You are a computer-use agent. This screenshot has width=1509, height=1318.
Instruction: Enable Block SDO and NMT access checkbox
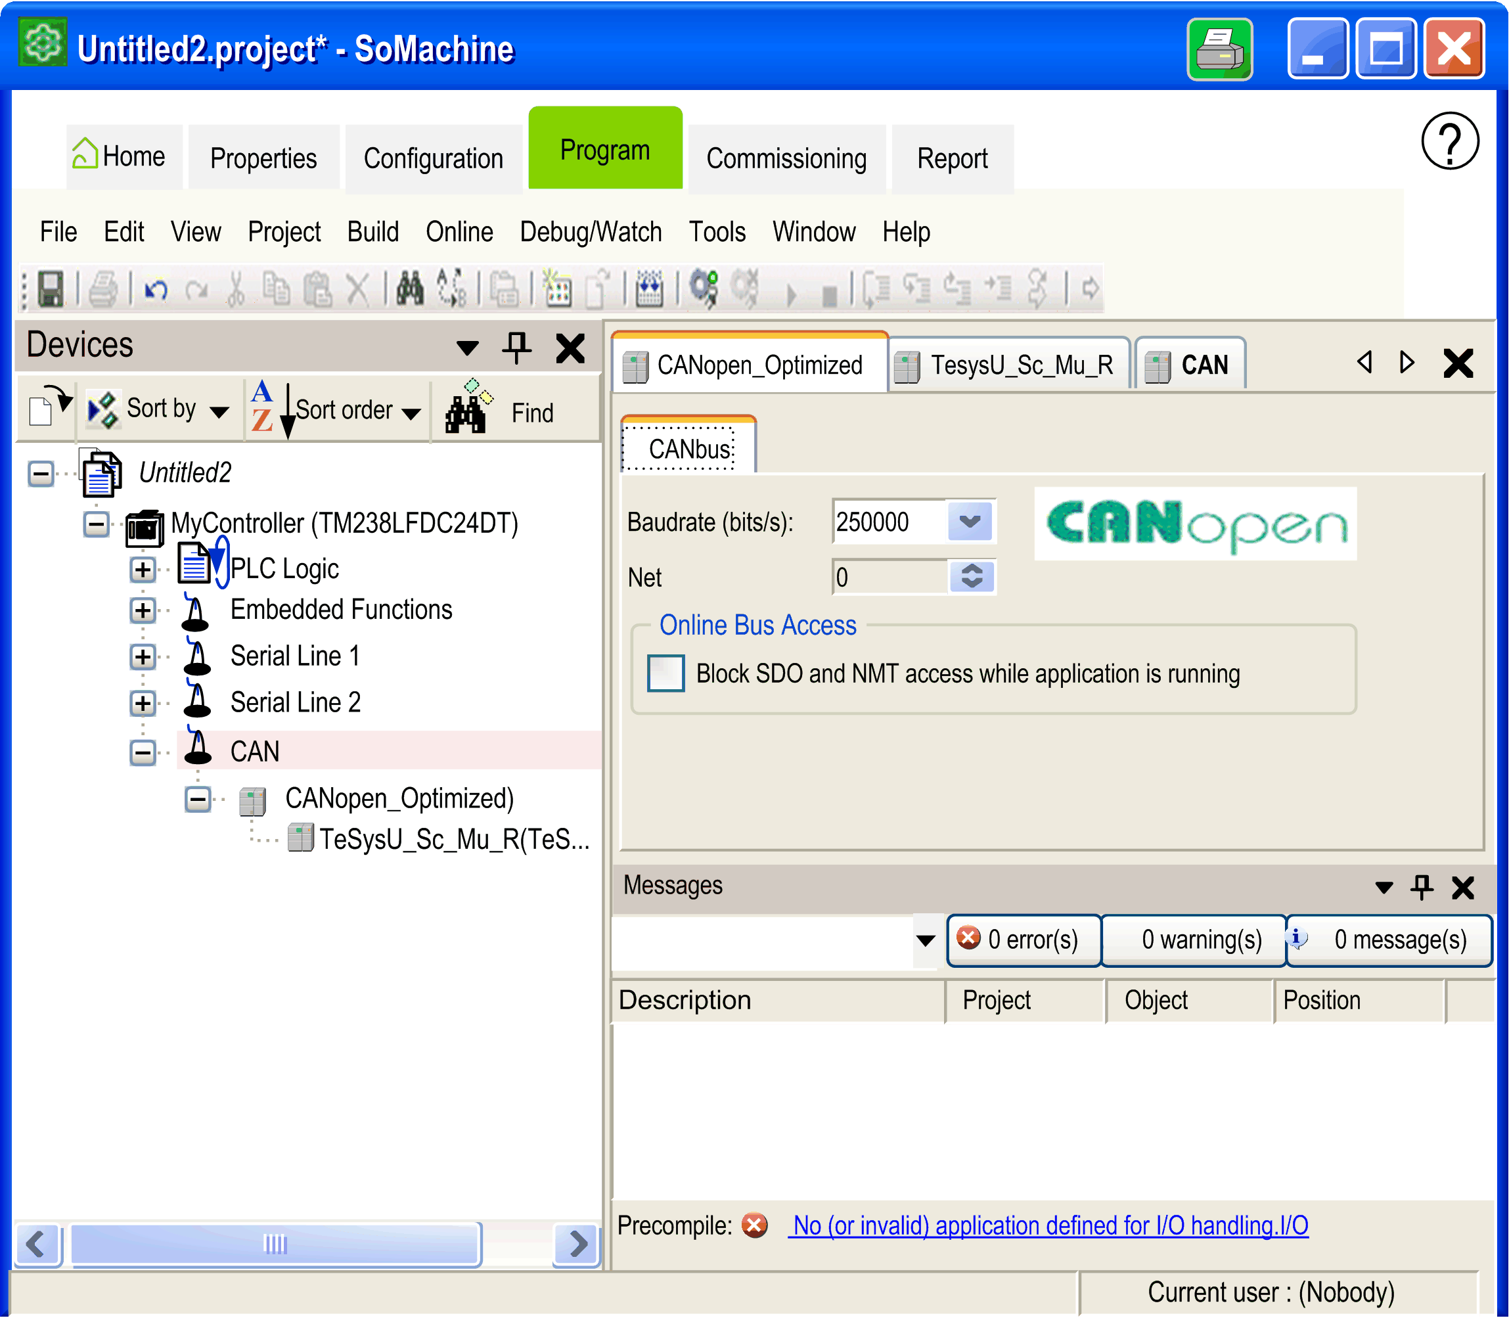click(665, 673)
